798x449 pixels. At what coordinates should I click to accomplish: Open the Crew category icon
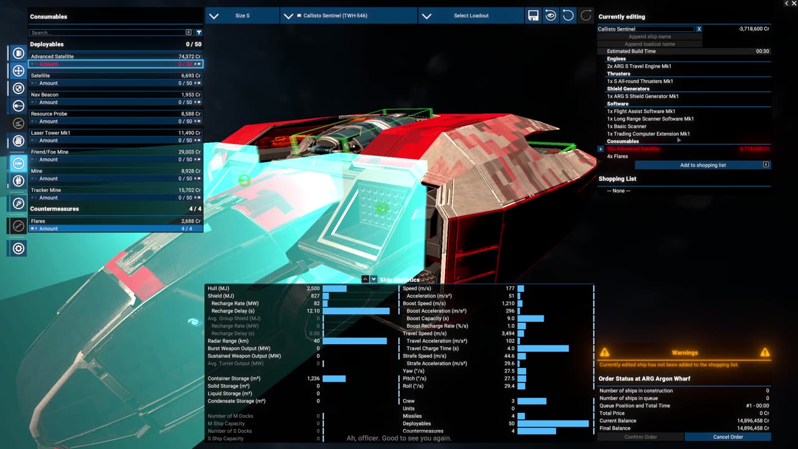coord(19,181)
